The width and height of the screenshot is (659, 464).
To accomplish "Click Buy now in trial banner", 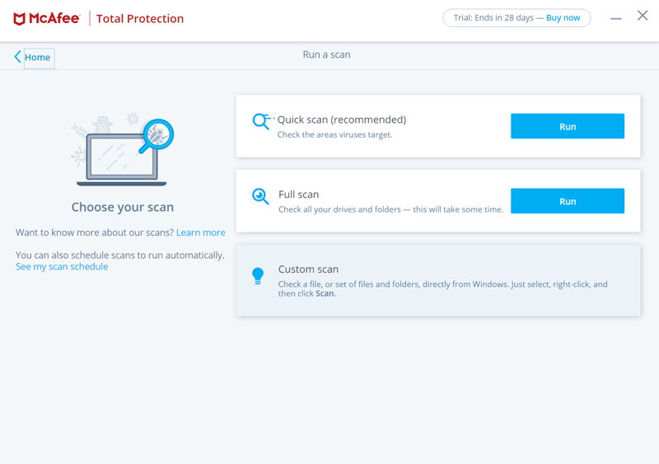I will coord(563,17).
